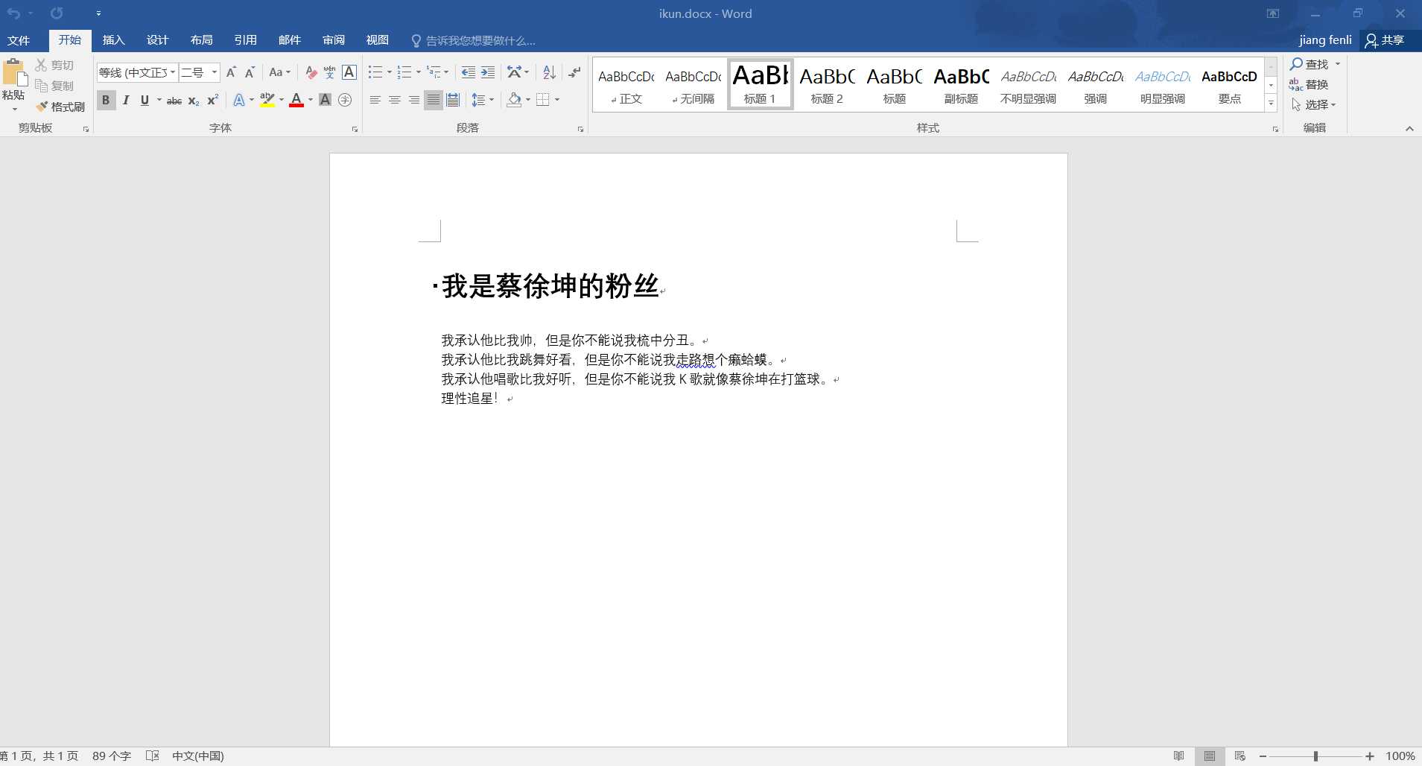The width and height of the screenshot is (1422, 766).
Task: Decrease paragraph indent
Action: [468, 72]
